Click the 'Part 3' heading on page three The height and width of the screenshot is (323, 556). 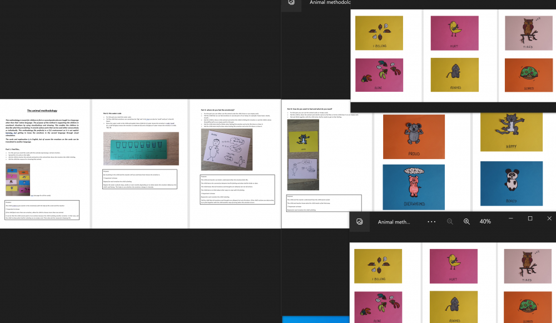218,110
